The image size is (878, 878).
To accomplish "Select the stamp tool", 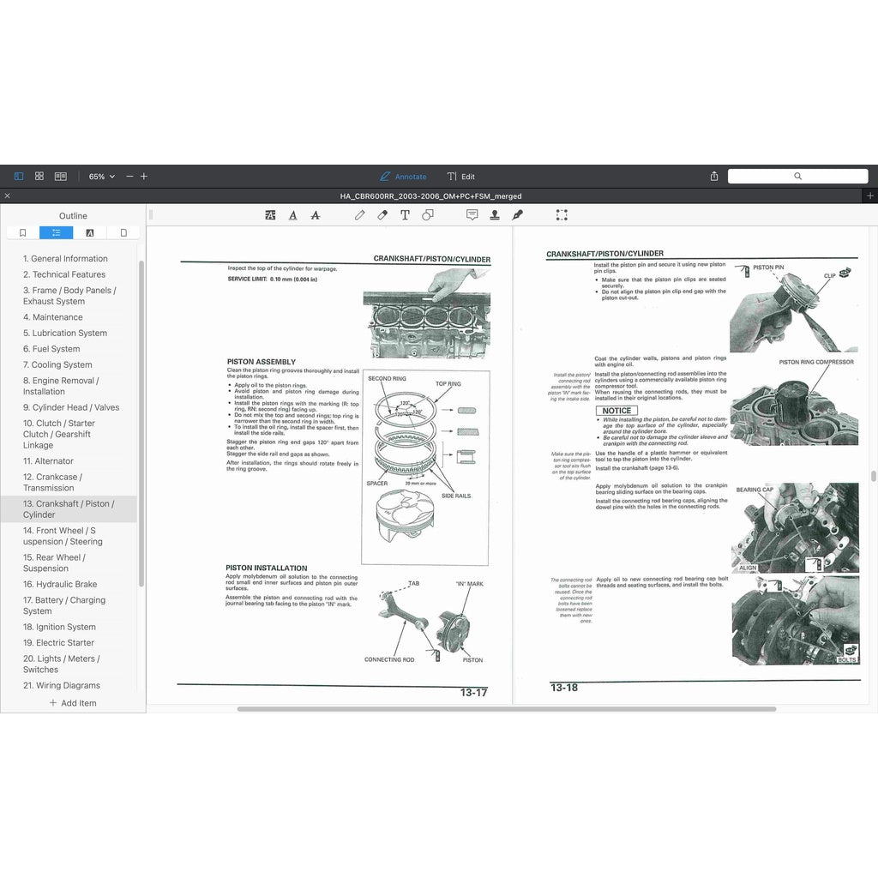I will click(495, 215).
